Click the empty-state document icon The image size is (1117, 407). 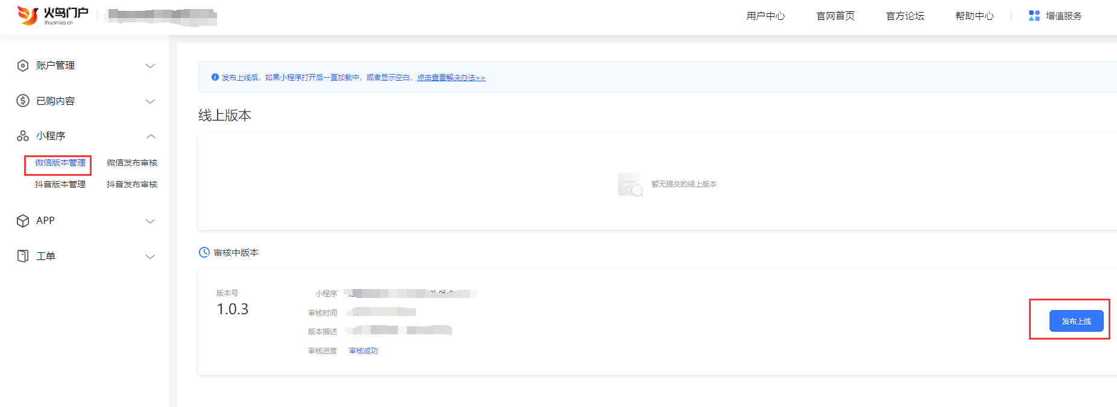(631, 184)
